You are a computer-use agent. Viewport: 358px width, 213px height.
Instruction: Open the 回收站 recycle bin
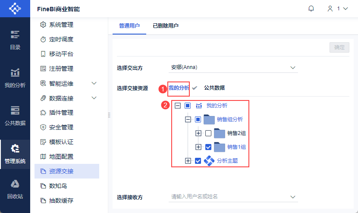click(x=15, y=190)
